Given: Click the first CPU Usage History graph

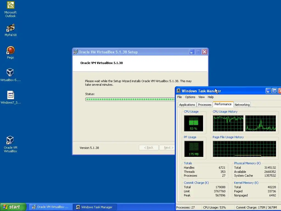Looking at the screenshot, I should (x=228, y=123).
